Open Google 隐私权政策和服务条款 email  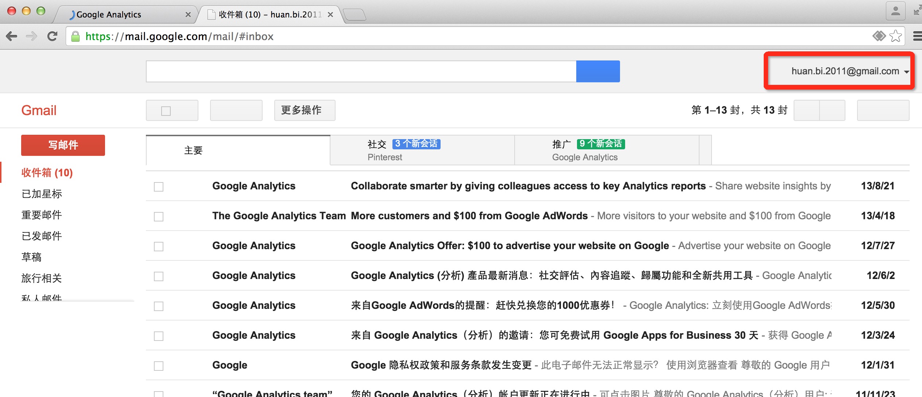528,365
